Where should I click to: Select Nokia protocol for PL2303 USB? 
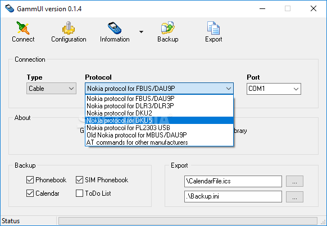tap(159, 127)
